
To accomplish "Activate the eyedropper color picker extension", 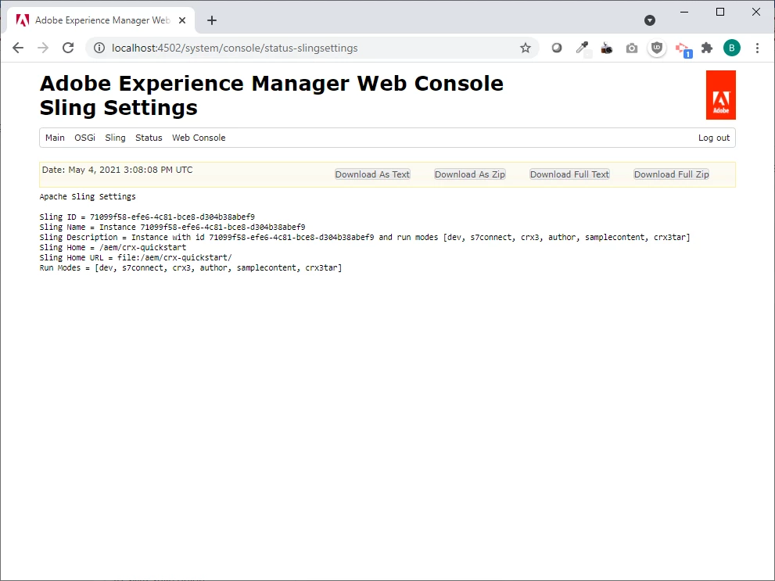I will pos(583,48).
